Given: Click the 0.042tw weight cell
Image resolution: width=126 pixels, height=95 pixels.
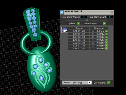Looking at the screenshot, I should tap(101, 40).
